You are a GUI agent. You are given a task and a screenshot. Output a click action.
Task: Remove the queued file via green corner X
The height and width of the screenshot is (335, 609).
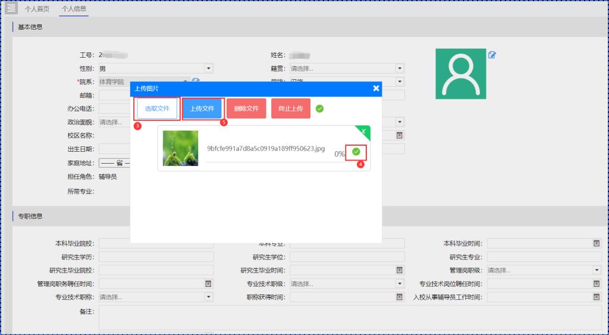(x=363, y=132)
